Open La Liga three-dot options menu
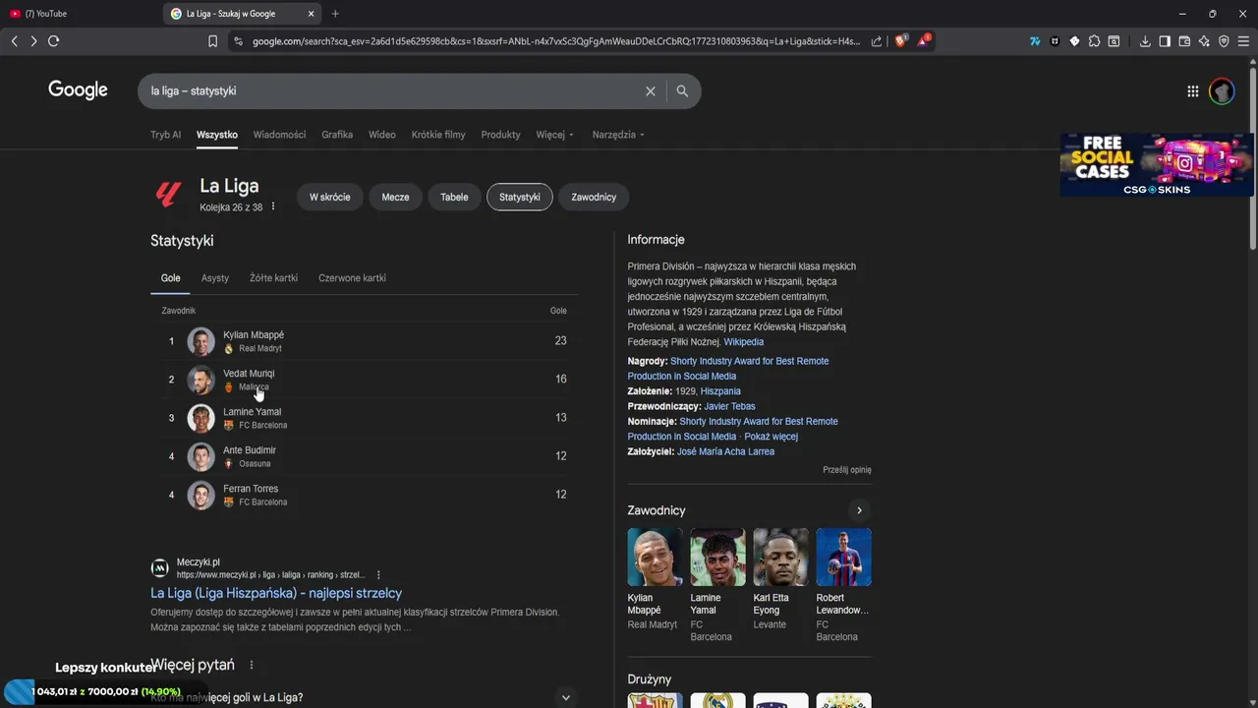 coord(273,206)
